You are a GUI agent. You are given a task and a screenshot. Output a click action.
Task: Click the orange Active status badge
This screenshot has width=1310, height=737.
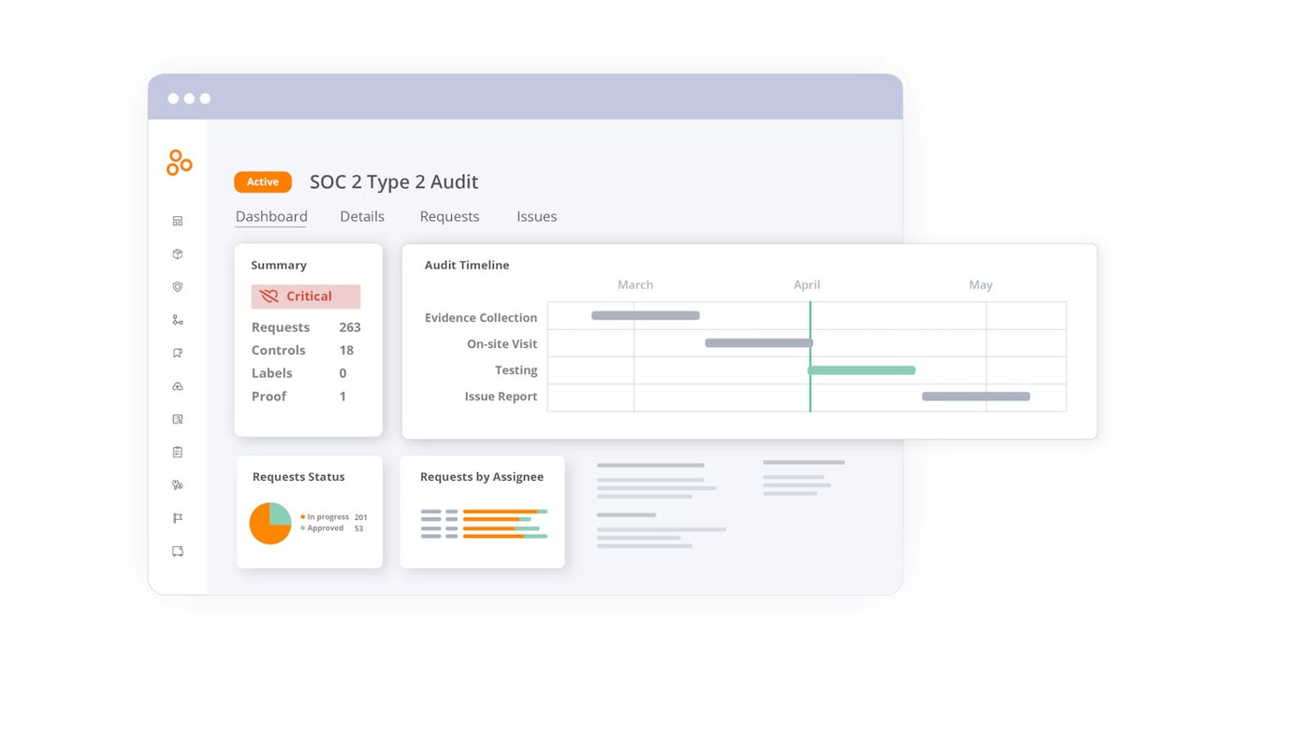click(x=263, y=182)
